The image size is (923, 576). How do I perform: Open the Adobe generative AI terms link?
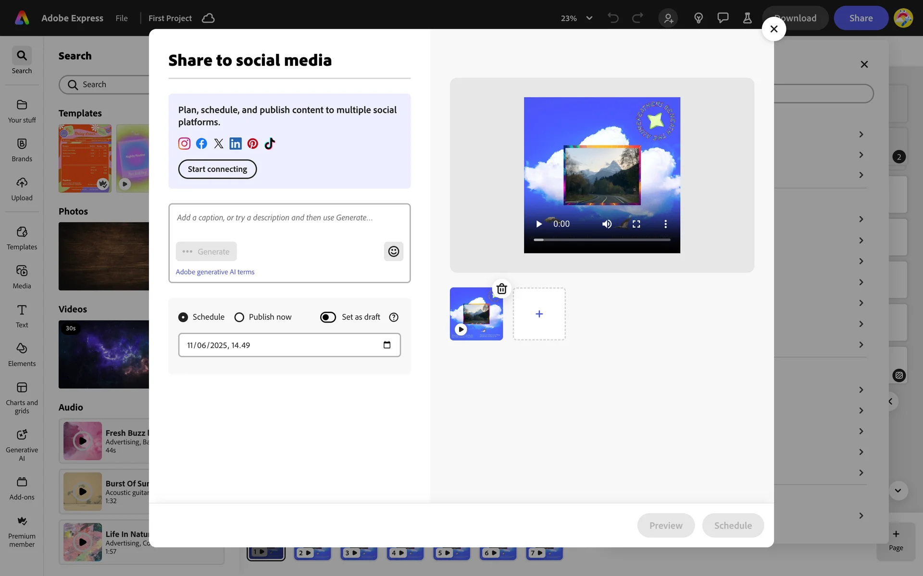[x=215, y=272]
